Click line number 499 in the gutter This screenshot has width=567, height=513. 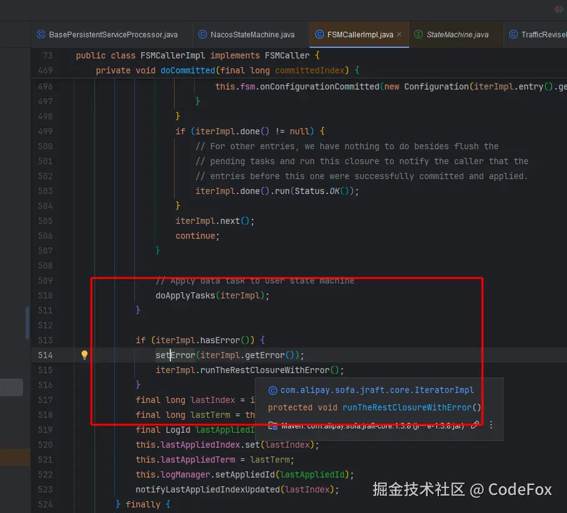45,131
